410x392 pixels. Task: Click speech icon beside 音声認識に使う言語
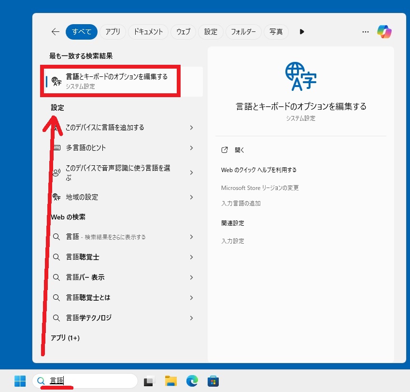pyautogui.click(x=57, y=173)
